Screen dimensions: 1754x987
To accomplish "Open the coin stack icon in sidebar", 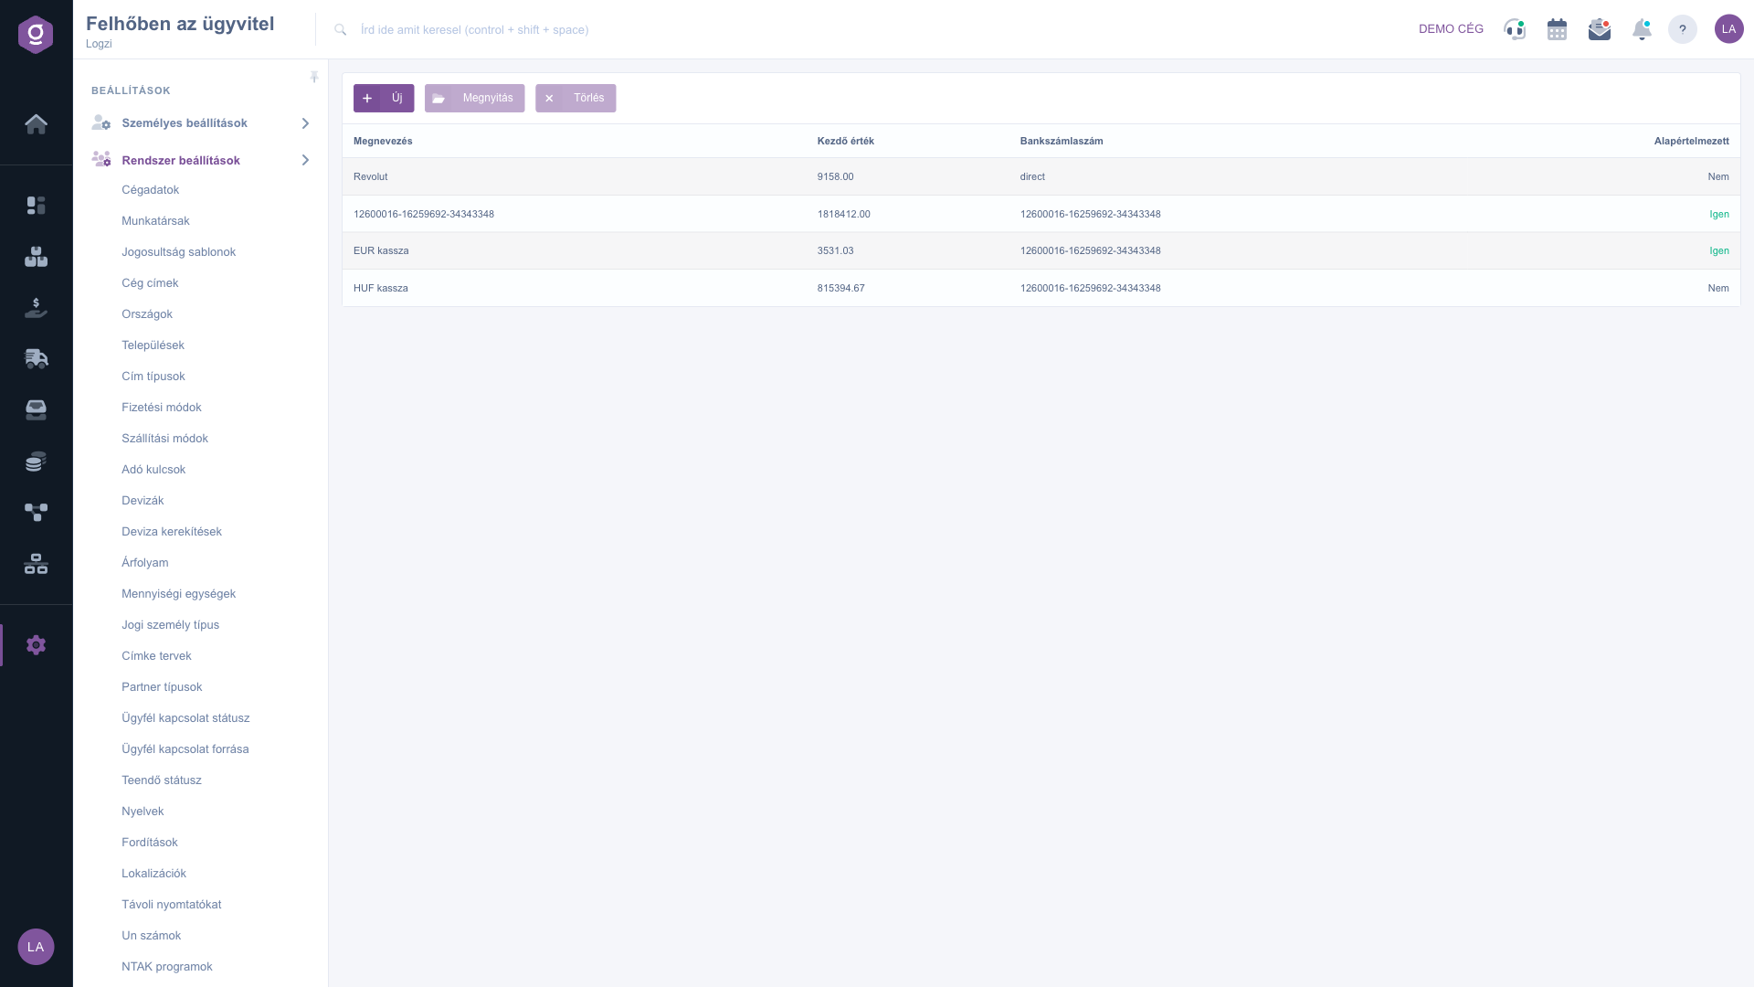I will 36,462.
